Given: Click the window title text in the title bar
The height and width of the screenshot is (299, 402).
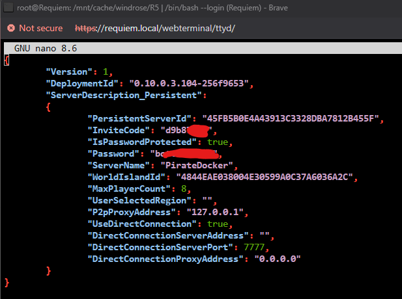Looking at the screenshot, I should (152, 8).
